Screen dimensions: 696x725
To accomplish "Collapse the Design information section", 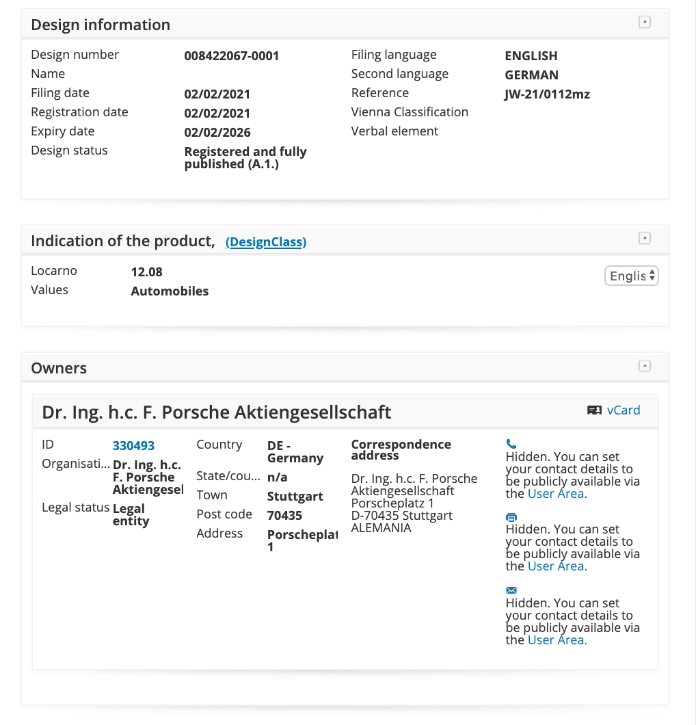I will pyautogui.click(x=644, y=22).
